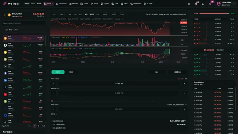
Task: Toggle the EMA indicator
Action: coord(75,14)
